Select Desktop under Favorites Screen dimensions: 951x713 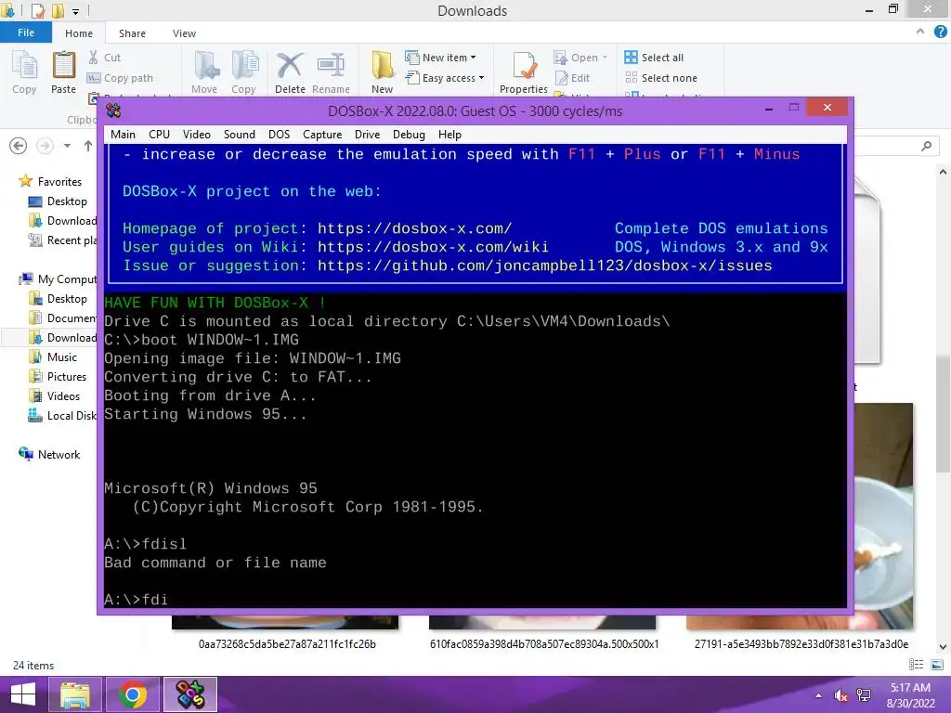59,201
